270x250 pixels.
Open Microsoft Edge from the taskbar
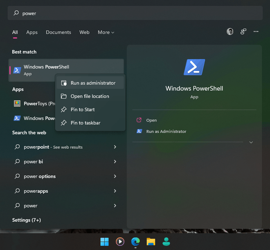pos(135,242)
